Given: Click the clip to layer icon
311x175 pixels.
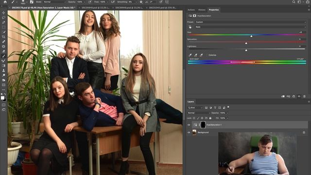Looking at the screenshot, I should click(x=283, y=96).
